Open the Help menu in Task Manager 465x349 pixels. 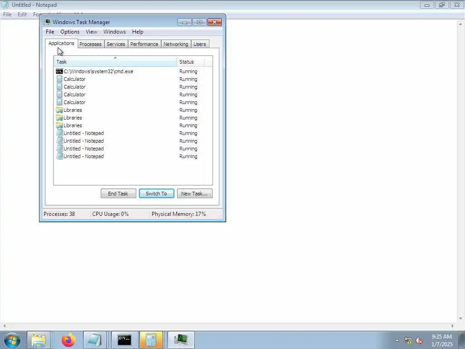pyautogui.click(x=138, y=32)
